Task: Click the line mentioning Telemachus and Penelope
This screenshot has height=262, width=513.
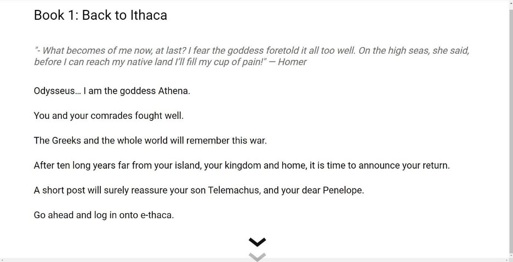Action: click(x=199, y=190)
